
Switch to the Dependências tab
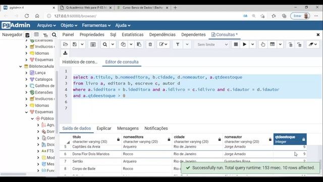(x=163, y=35)
